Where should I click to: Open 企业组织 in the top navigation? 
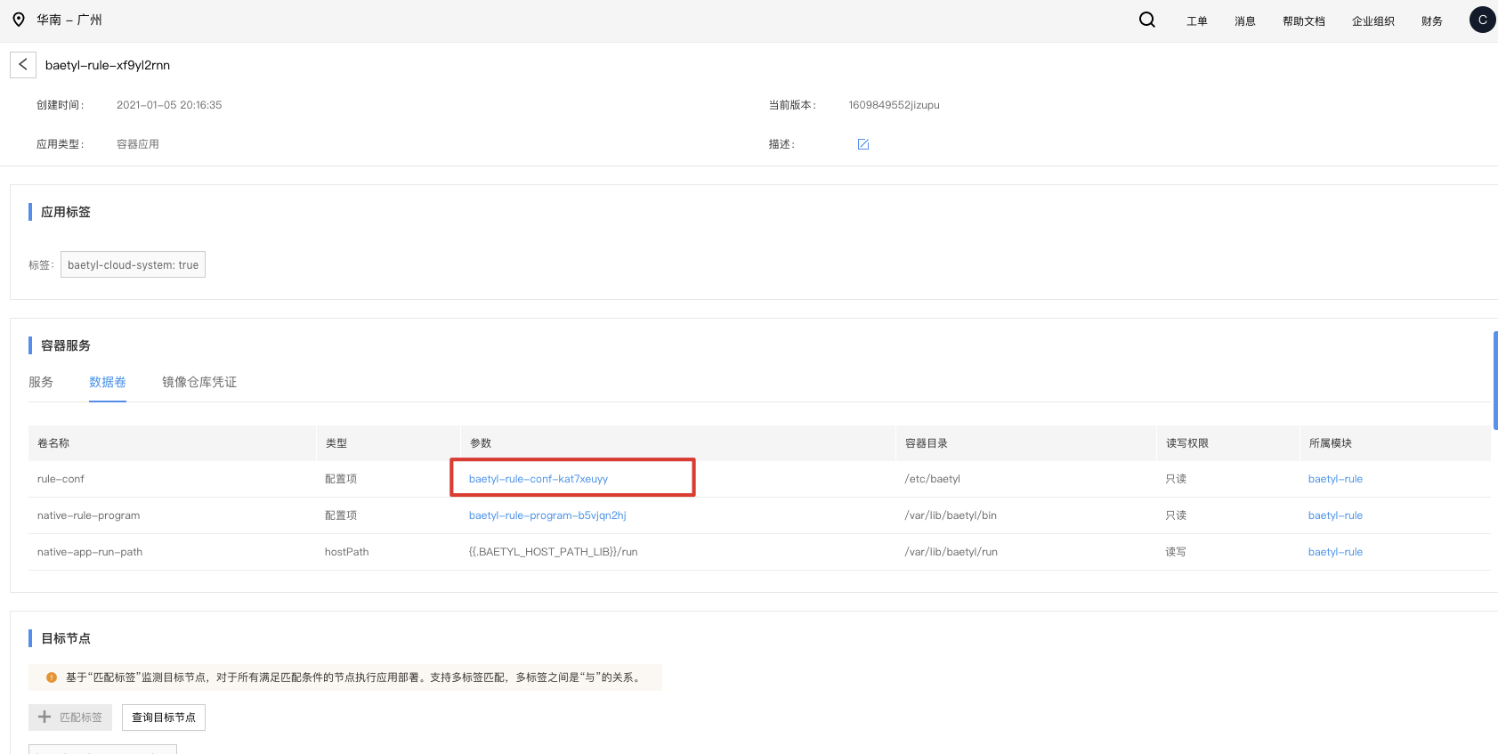(1372, 21)
